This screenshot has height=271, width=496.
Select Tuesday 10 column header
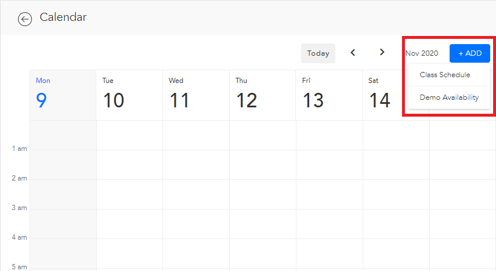129,95
